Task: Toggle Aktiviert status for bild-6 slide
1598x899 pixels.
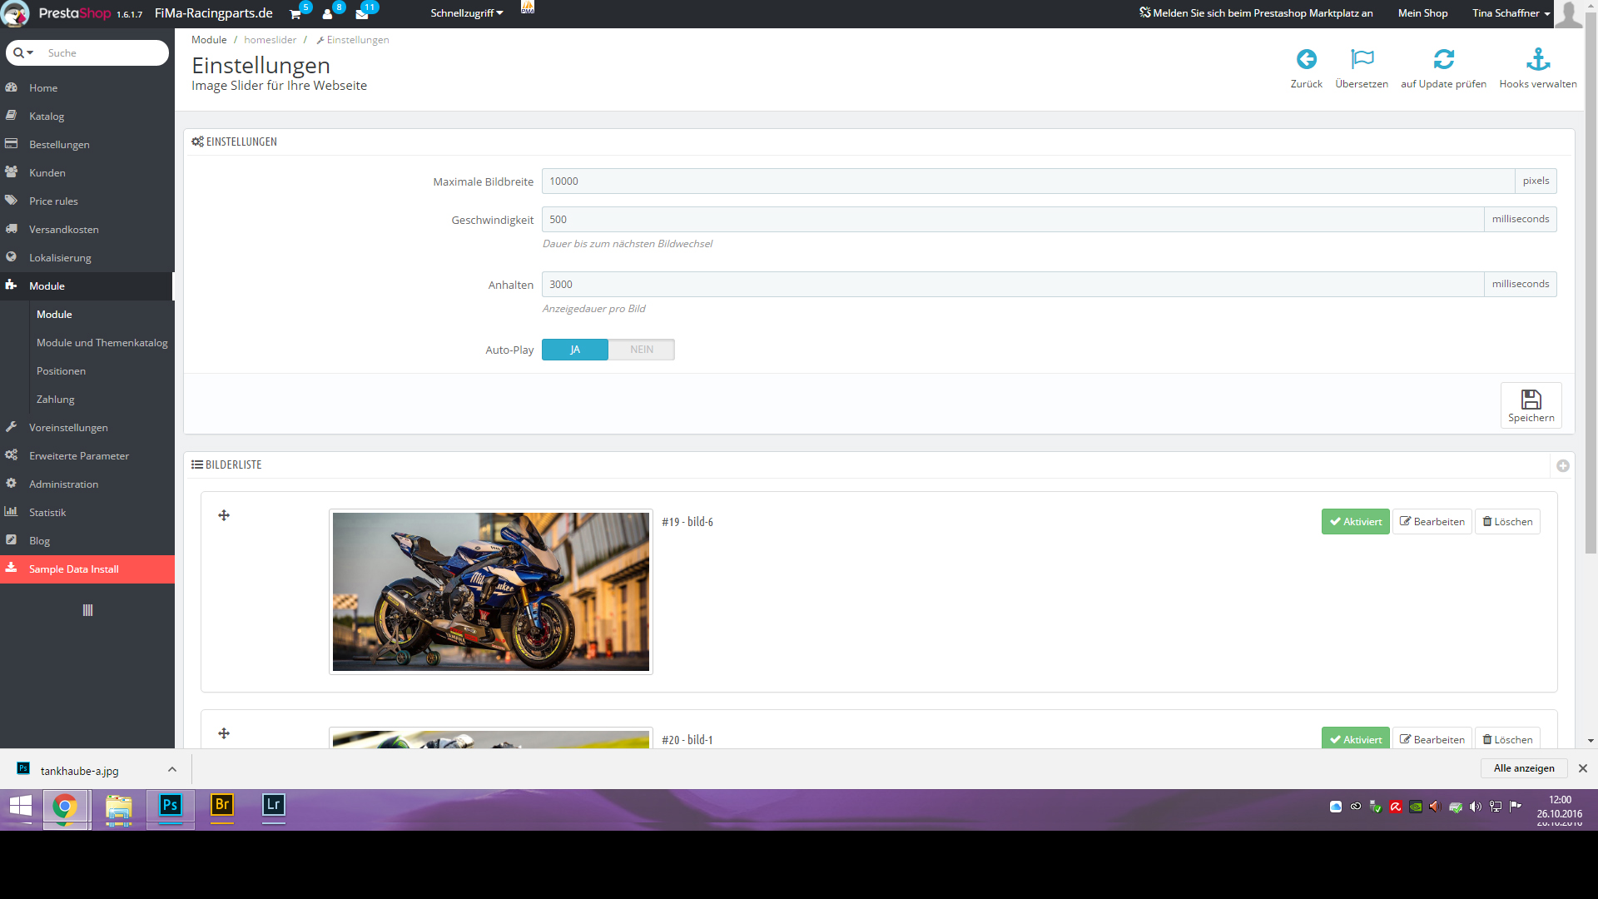Action: click(1355, 522)
